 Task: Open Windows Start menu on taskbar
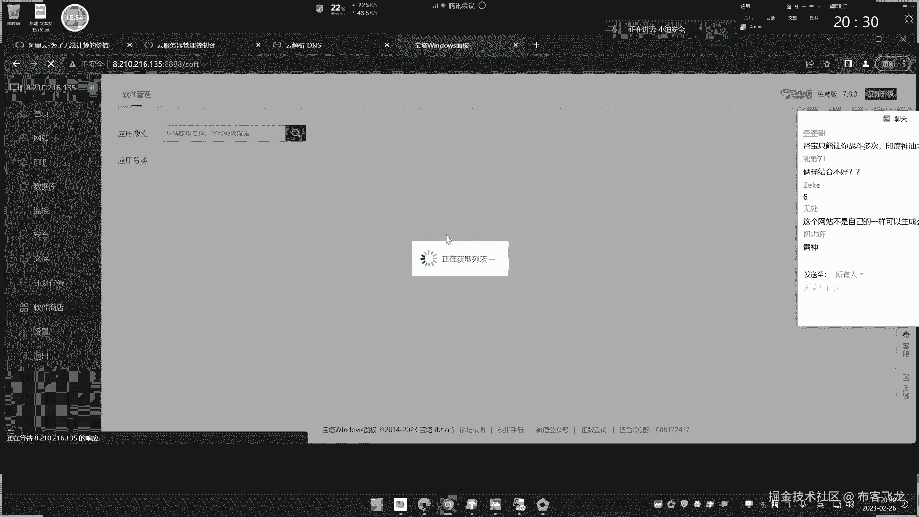377,505
